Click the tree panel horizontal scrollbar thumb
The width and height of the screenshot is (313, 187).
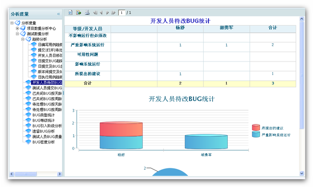pyautogui.click(x=26, y=174)
